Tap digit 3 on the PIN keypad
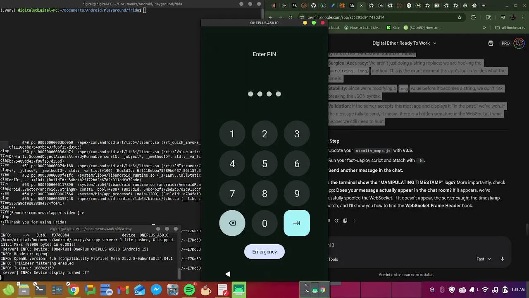Screen dimensions: 529x298 click(297, 134)
